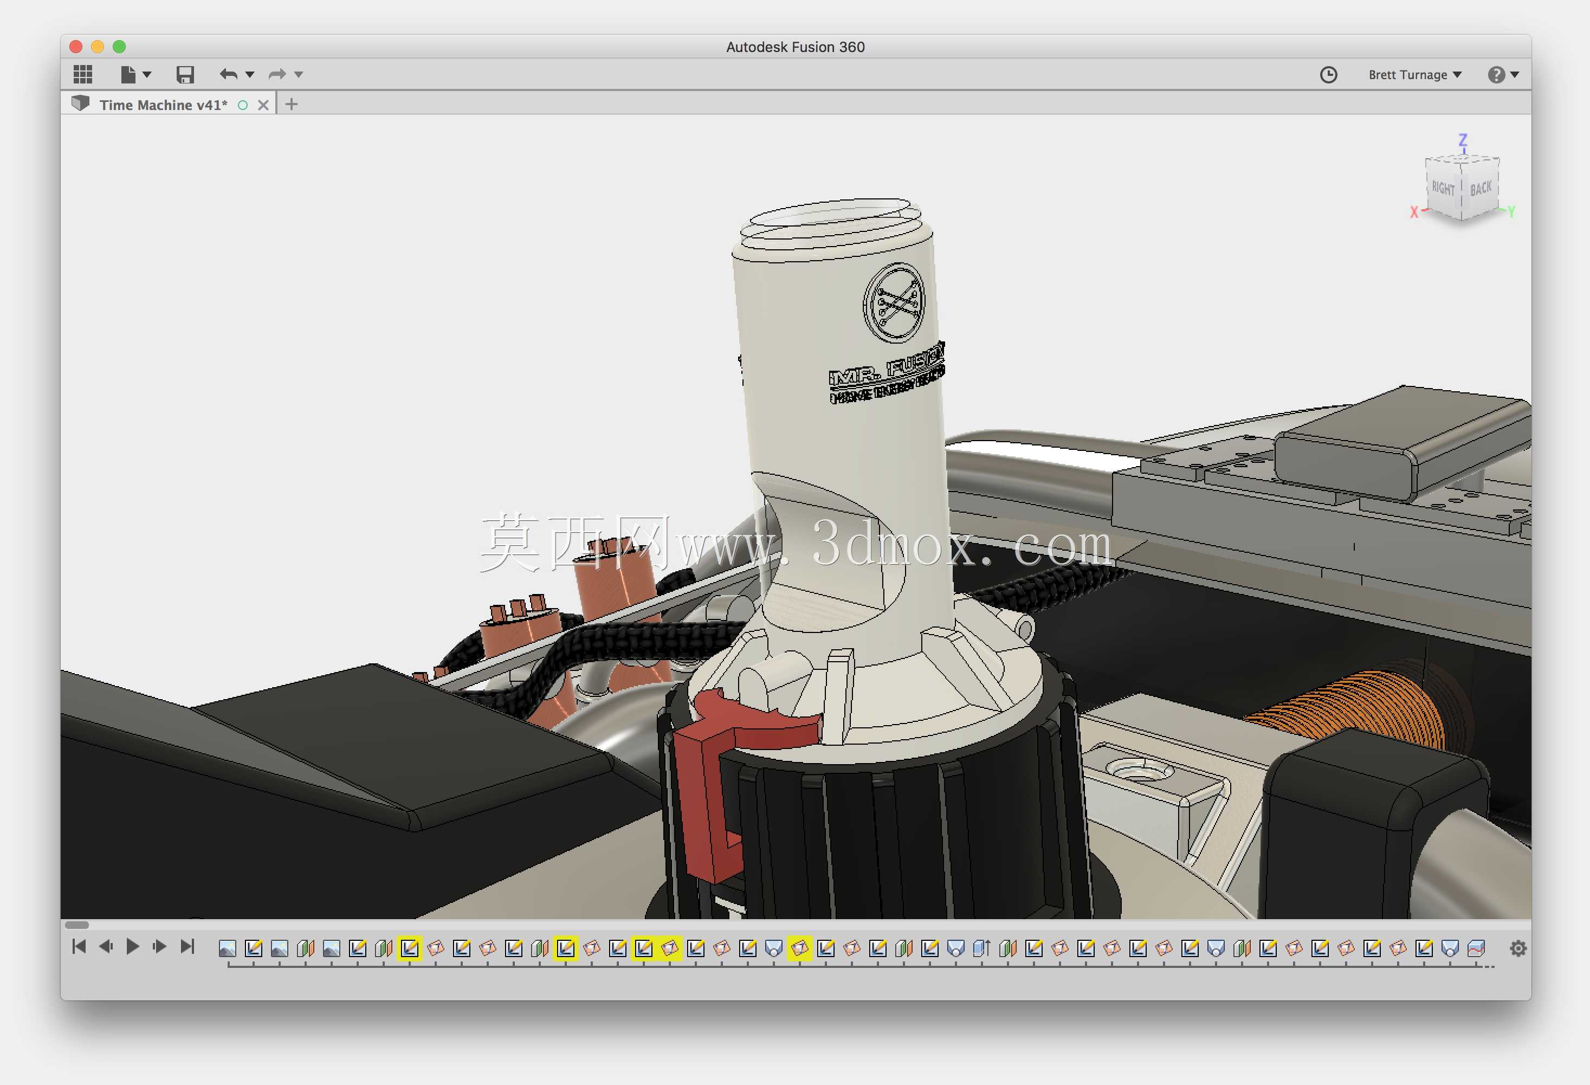Select the last feature icon in the timeline
The height and width of the screenshot is (1085, 1590).
pyautogui.click(x=1476, y=948)
